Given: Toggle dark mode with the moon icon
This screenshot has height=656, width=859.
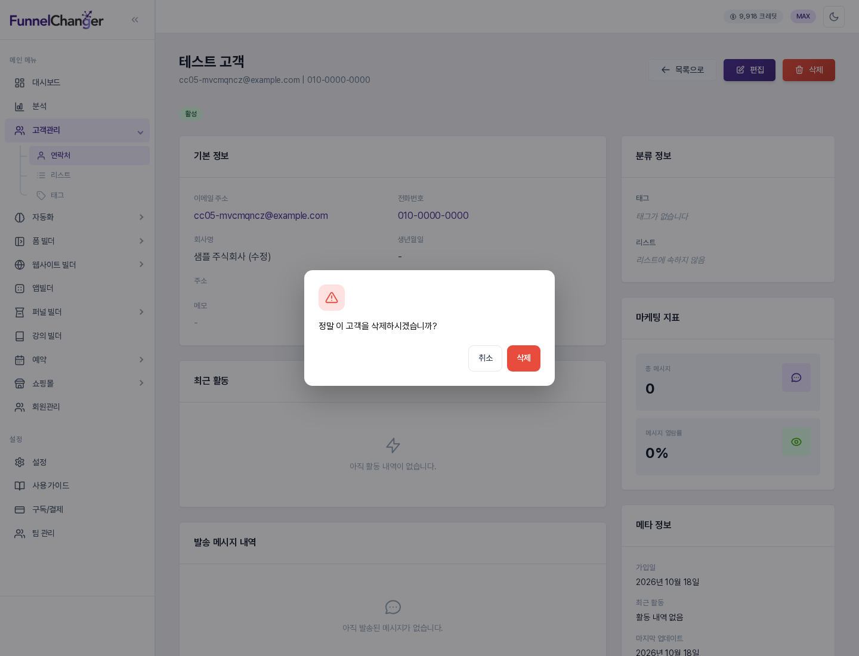Looking at the screenshot, I should coord(834,17).
